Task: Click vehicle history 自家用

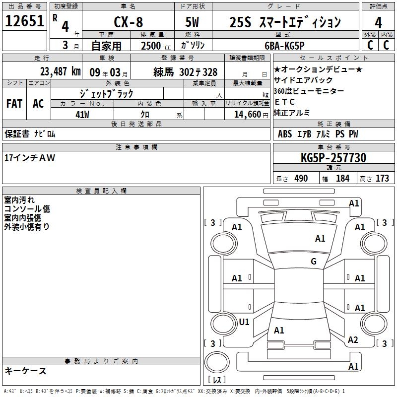Action: pos(106,46)
